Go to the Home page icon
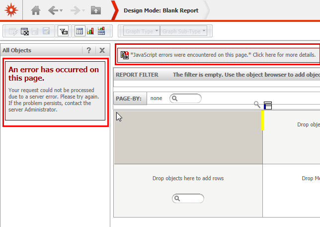Image resolution: width=320 pixels, height=227 pixels. tap(36, 10)
